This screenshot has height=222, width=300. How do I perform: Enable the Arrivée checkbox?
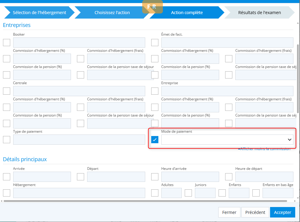click(7, 177)
